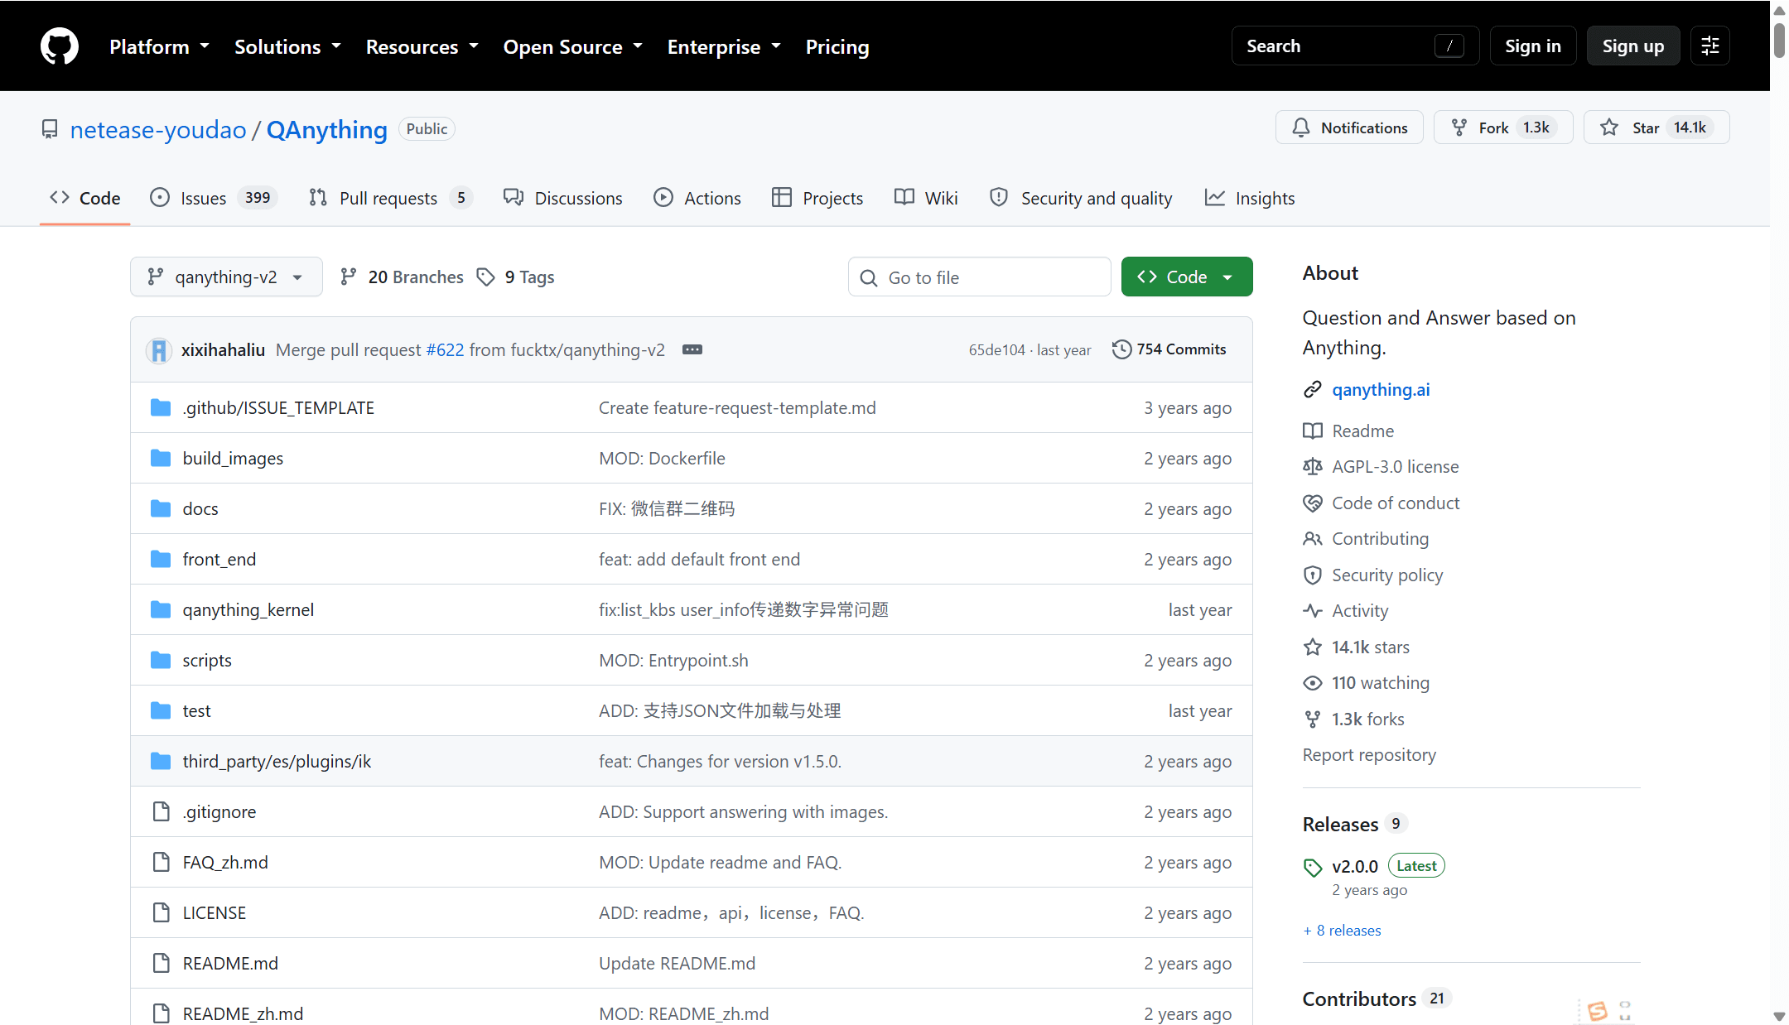The width and height of the screenshot is (1789, 1025).
Task: Open the front_end folder
Action: click(219, 560)
